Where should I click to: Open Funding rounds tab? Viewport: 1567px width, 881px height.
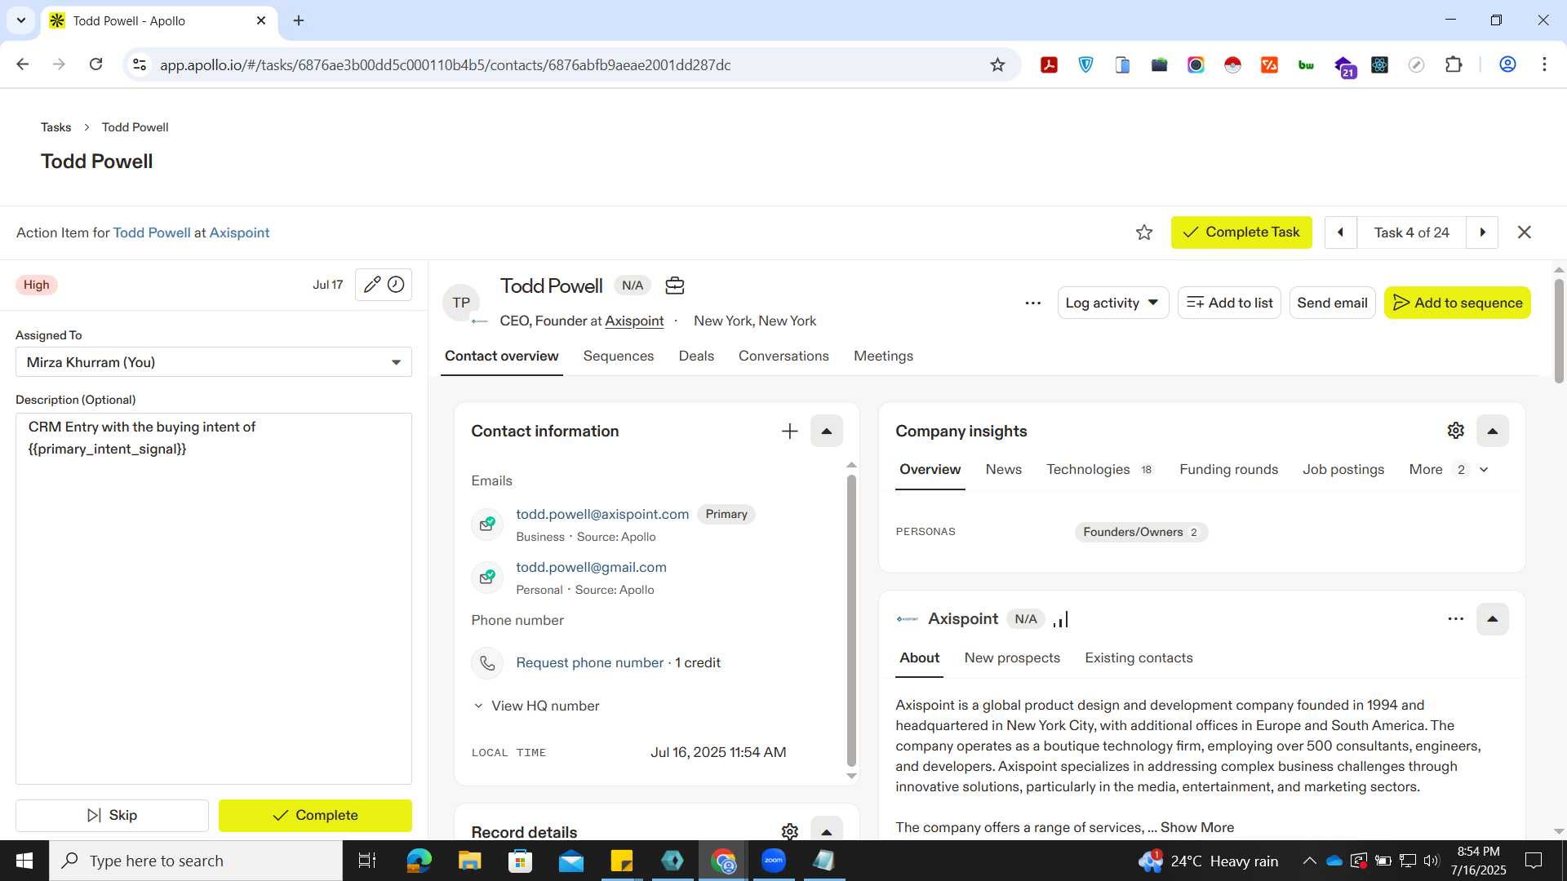(1228, 469)
